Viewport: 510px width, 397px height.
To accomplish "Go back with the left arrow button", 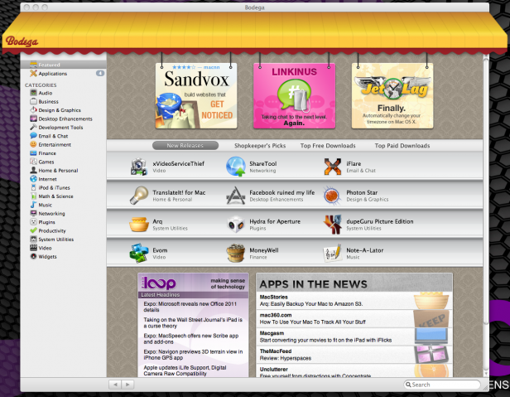I will (115, 385).
